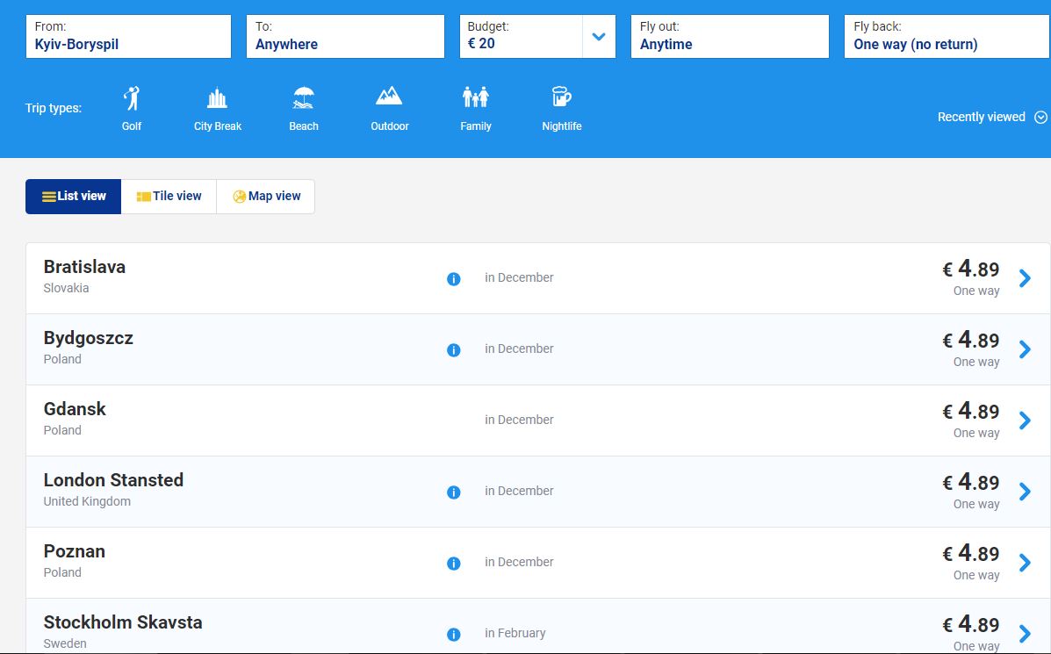Show info for London Stansted flight
1051x654 pixels.
[x=454, y=492]
